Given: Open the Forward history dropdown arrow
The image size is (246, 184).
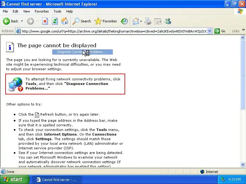Looking at the screenshot, I should pos(38,21).
